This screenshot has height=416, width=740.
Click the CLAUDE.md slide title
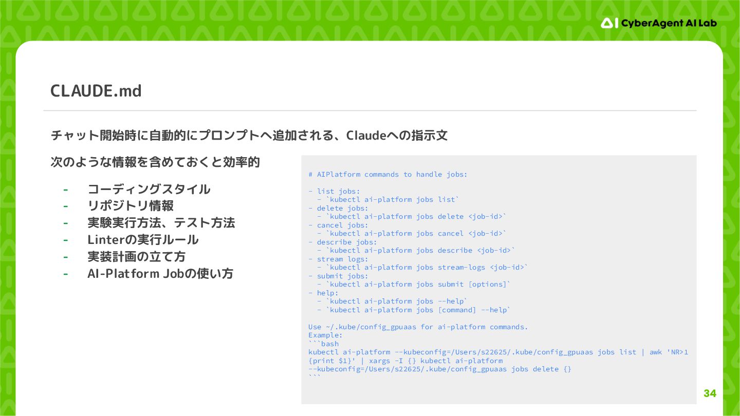coord(96,91)
